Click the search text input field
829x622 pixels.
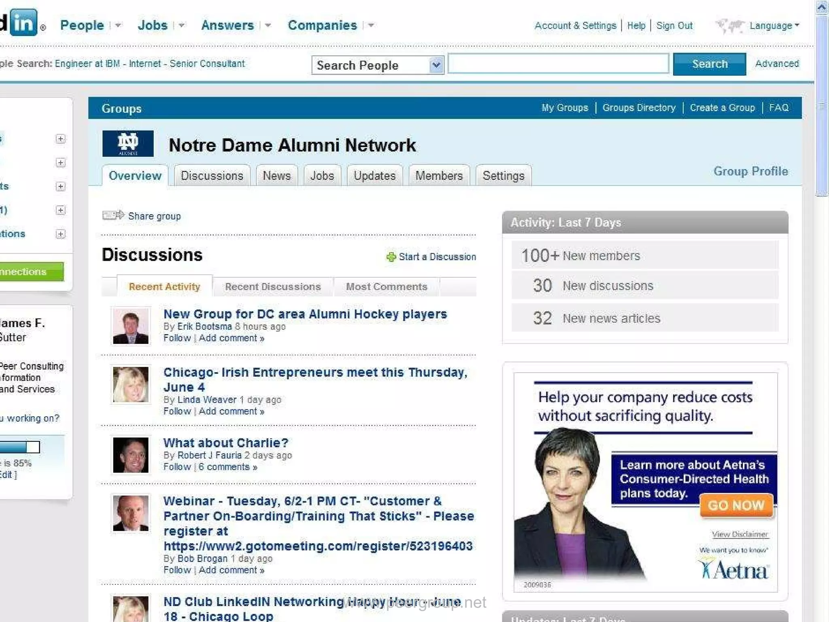click(558, 64)
